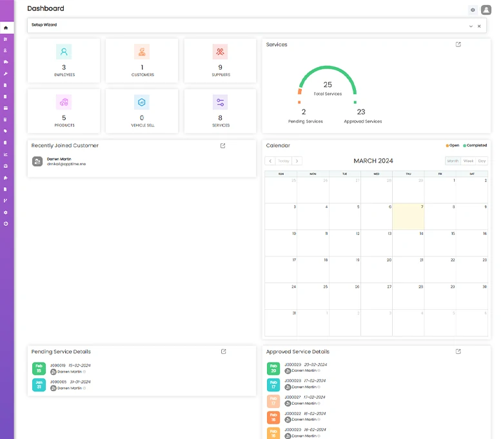This screenshot has height=439, width=503.
Task: Click the 'MARCH 2024' calendar title
Action: [373, 161]
